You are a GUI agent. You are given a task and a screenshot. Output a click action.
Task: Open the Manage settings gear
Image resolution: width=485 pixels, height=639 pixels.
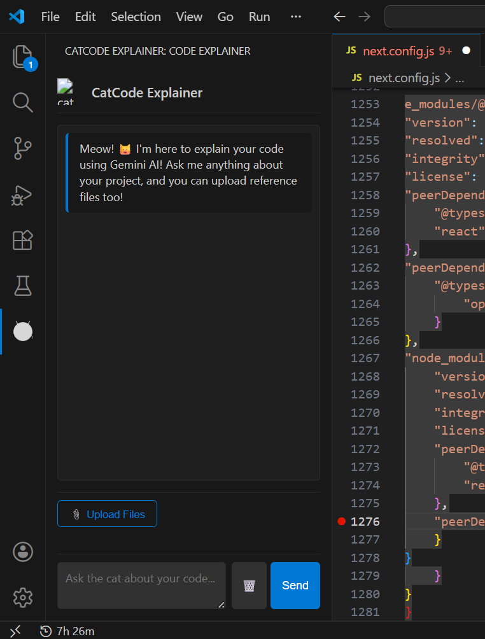click(x=23, y=598)
